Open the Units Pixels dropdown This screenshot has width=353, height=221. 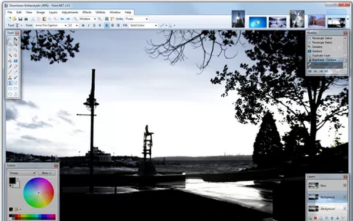(x=136, y=19)
